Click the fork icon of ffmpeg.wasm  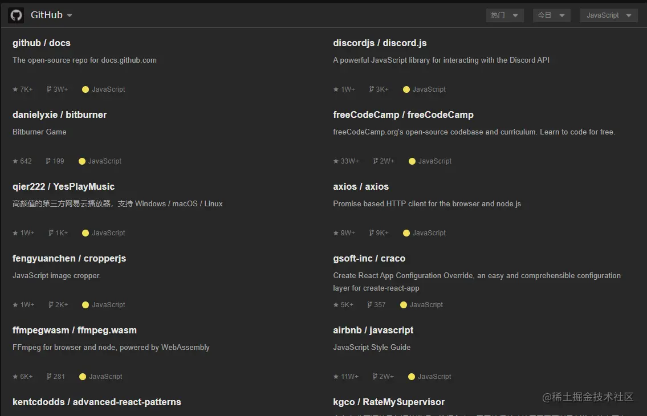49,376
